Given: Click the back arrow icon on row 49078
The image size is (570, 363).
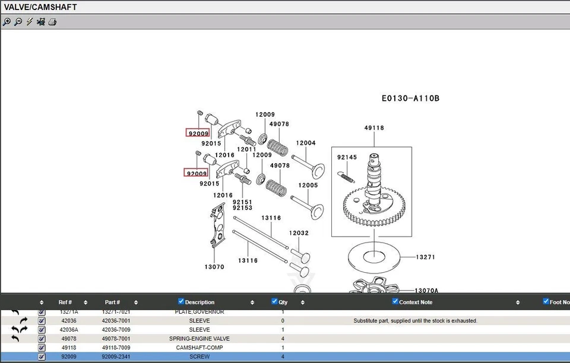Looking at the screenshot, I should (15, 339).
